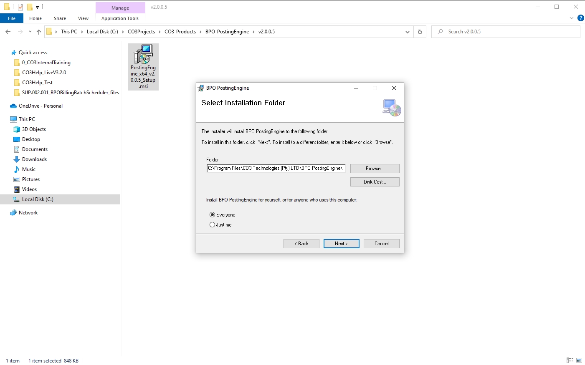Open the Documents folder in sidebar

tap(35, 149)
